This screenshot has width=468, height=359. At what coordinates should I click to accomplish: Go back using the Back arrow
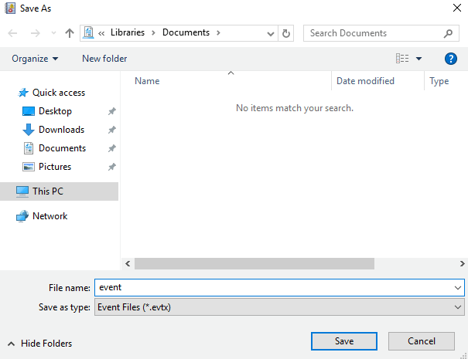[12, 33]
